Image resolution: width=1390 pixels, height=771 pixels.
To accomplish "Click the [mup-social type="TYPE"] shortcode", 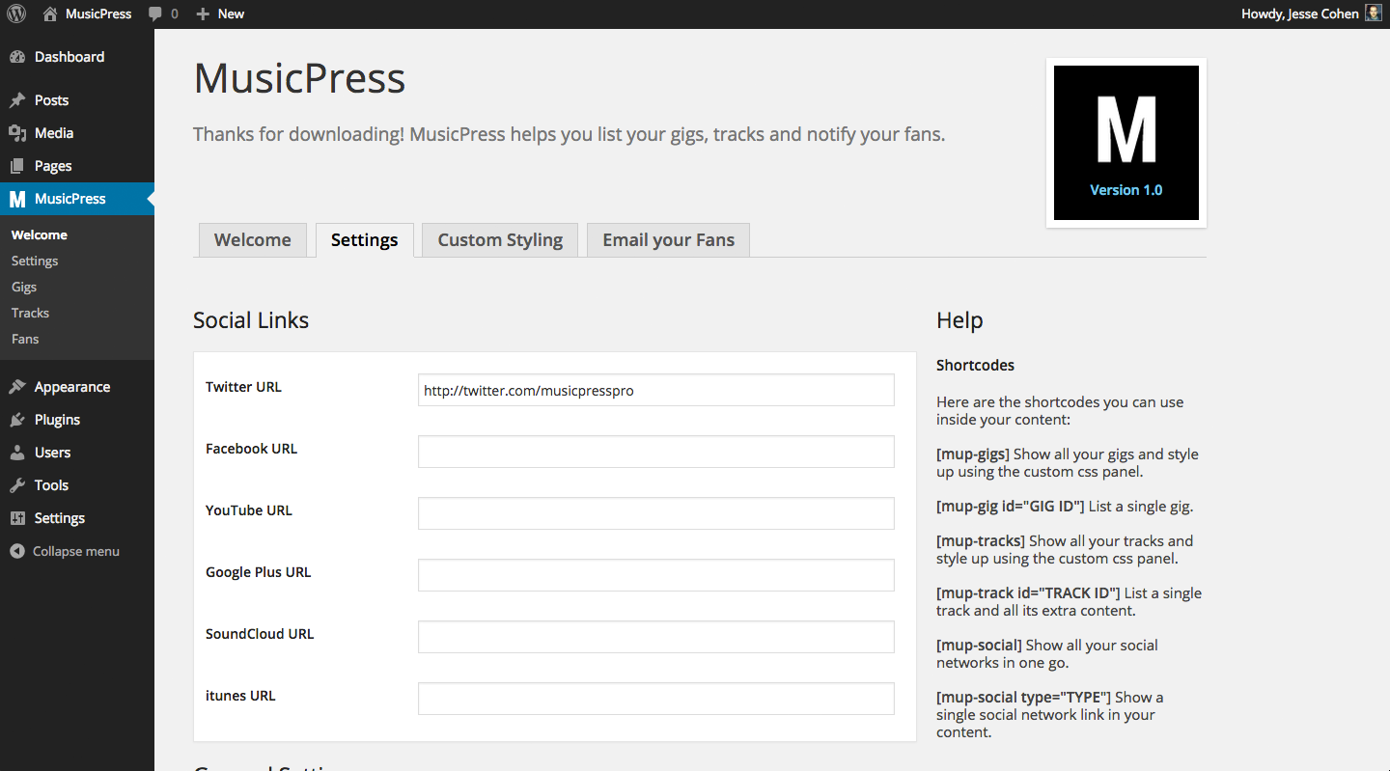I will point(1024,698).
